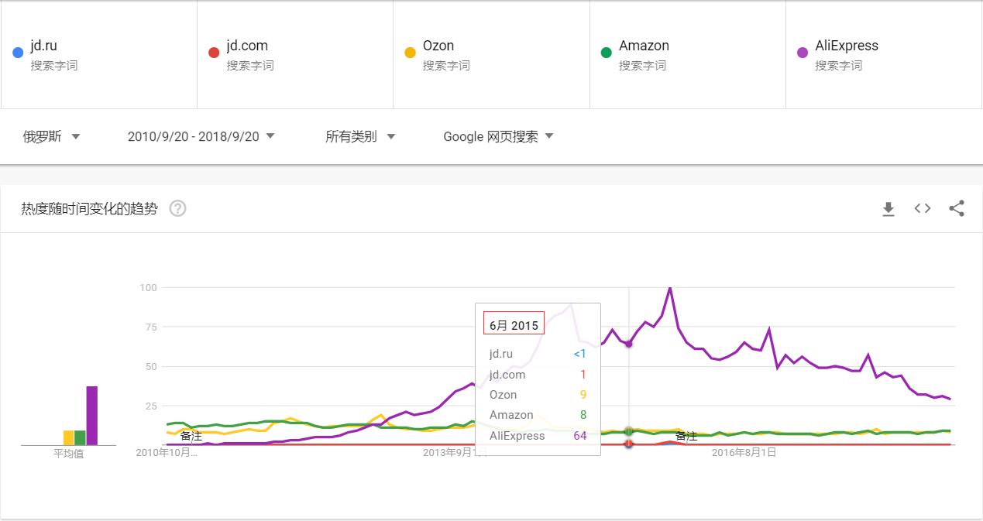This screenshot has width=983, height=521.
Task: Click the purple AliExpress color dot
Action: pyautogui.click(x=803, y=53)
